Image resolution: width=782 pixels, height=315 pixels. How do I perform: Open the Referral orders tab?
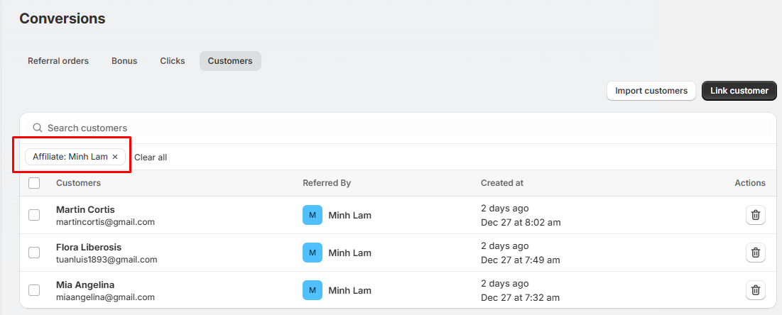point(58,61)
